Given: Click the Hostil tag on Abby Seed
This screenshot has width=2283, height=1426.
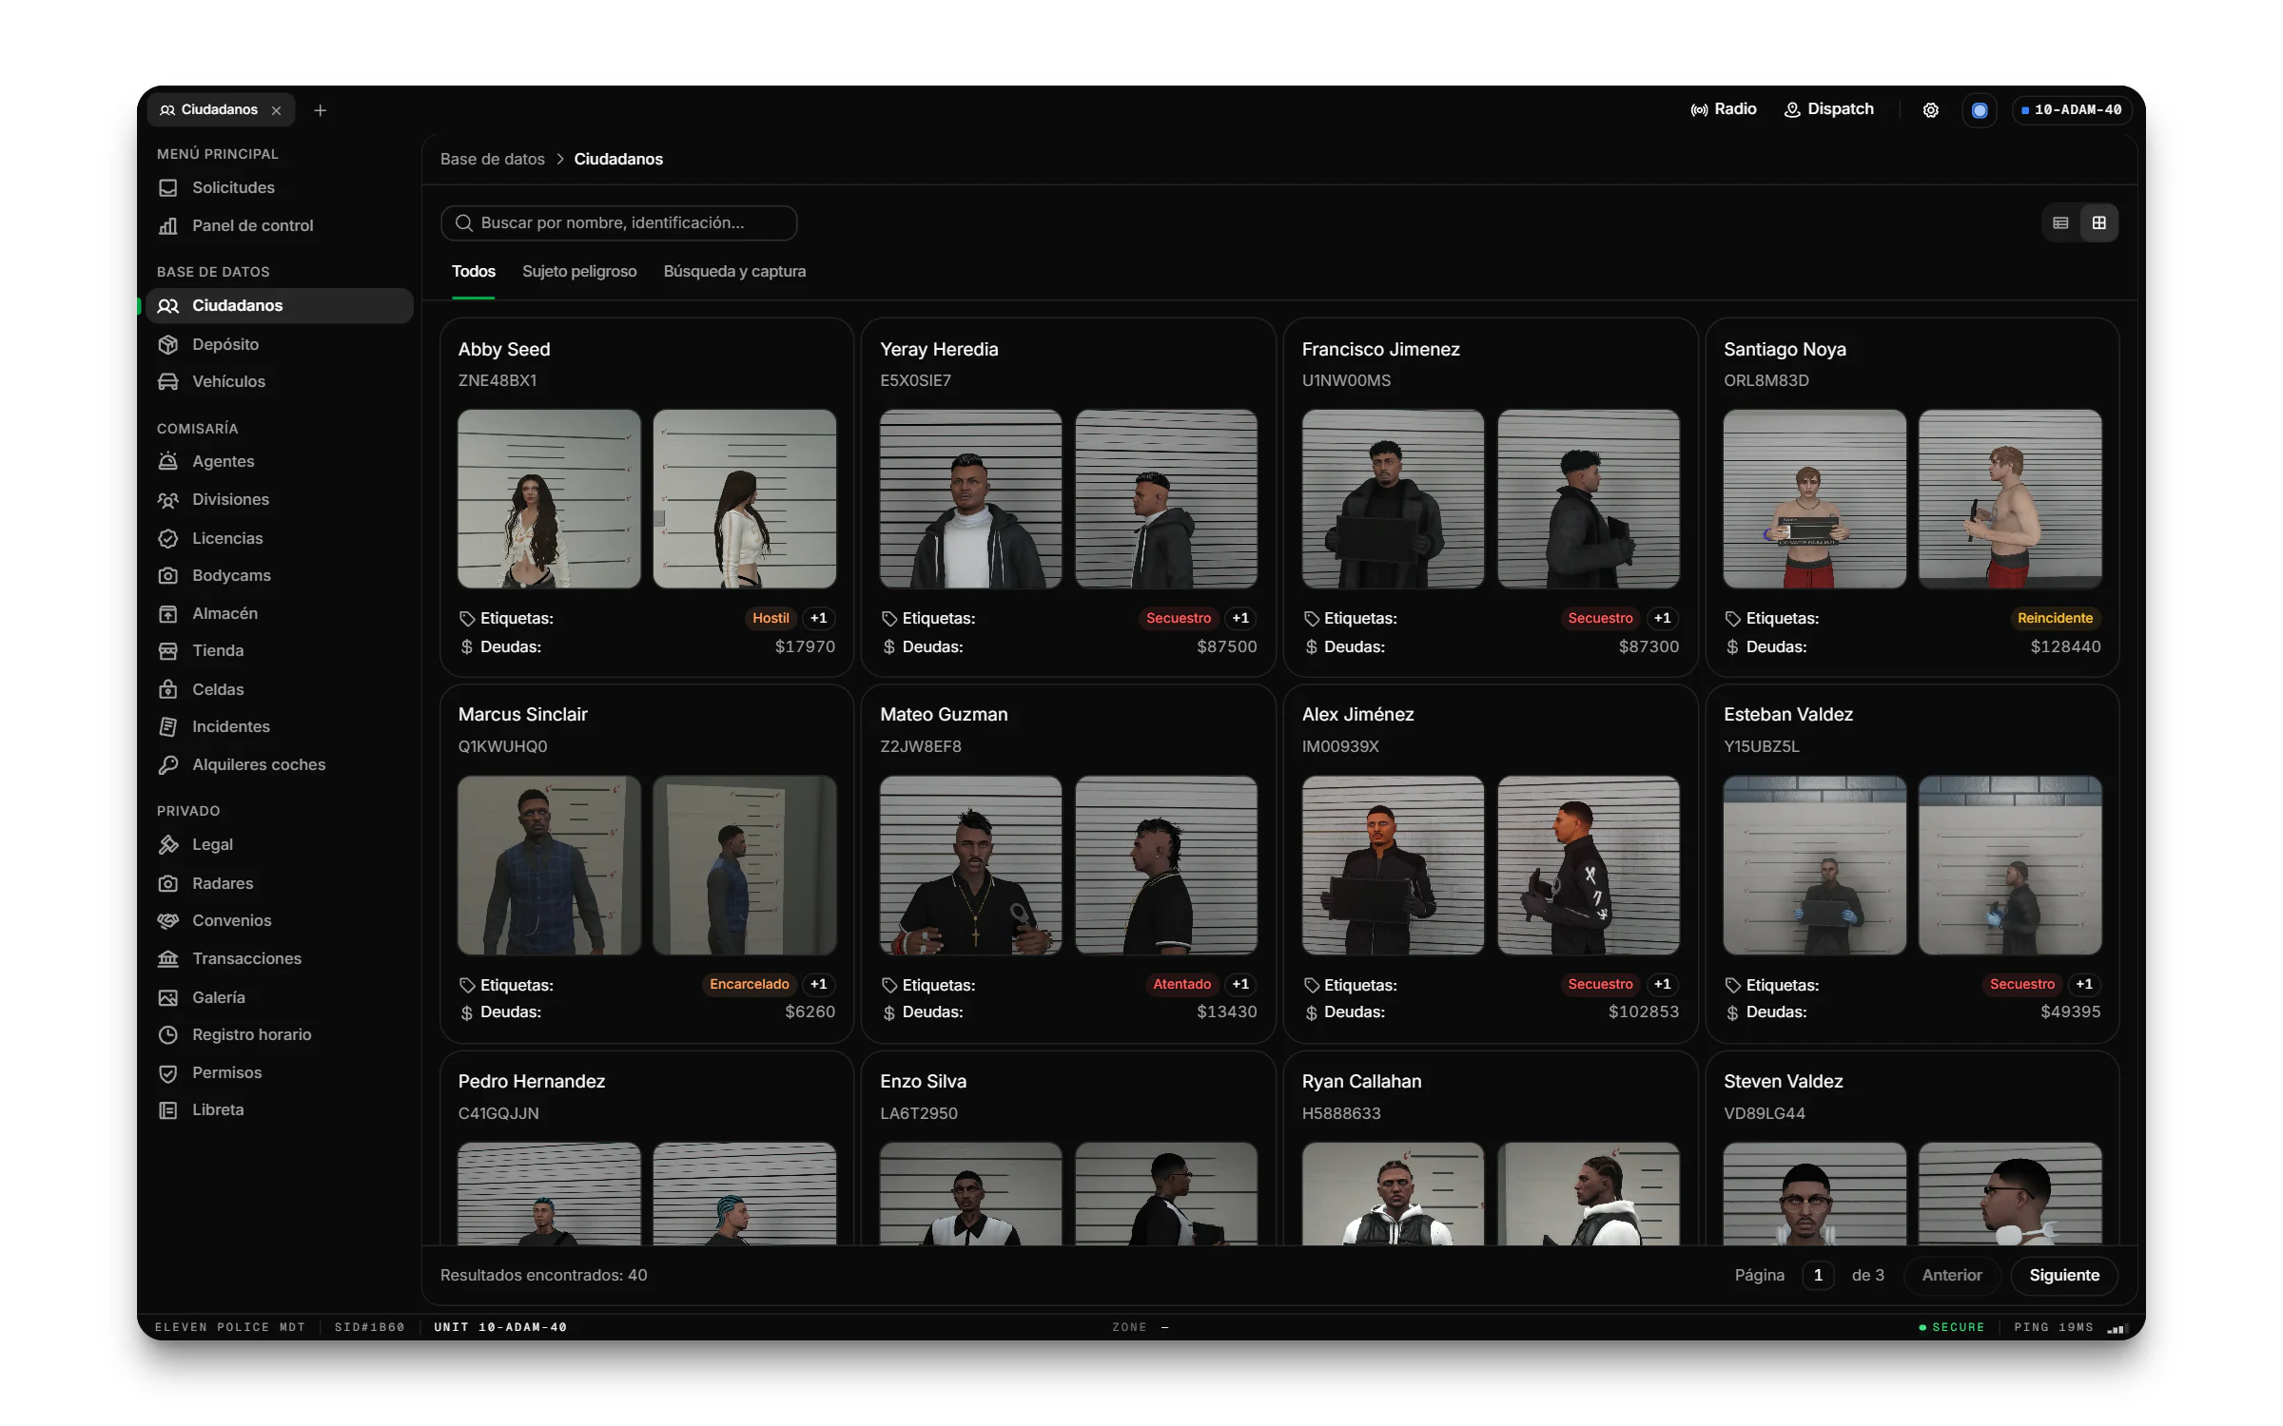Looking at the screenshot, I should (x=771, y=618).
